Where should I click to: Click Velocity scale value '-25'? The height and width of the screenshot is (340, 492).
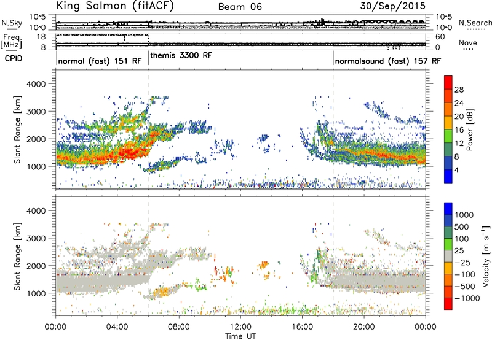pyautogui.click(x=462, y=263)
